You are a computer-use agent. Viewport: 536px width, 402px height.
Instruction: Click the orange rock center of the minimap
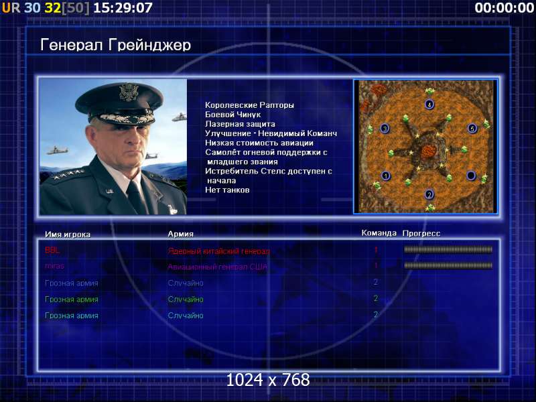click(x=427, y=151)
